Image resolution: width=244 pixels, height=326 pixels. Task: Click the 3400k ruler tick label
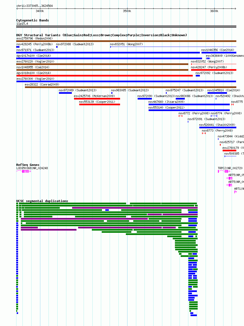(40, 11)
